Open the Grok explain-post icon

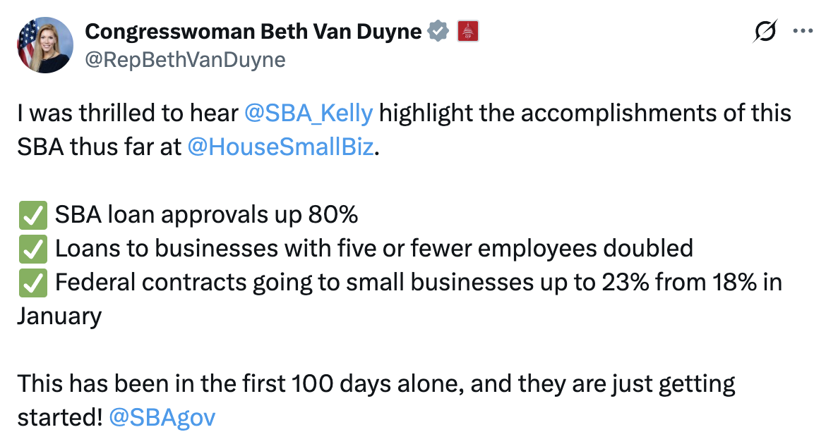pos(765,31)
